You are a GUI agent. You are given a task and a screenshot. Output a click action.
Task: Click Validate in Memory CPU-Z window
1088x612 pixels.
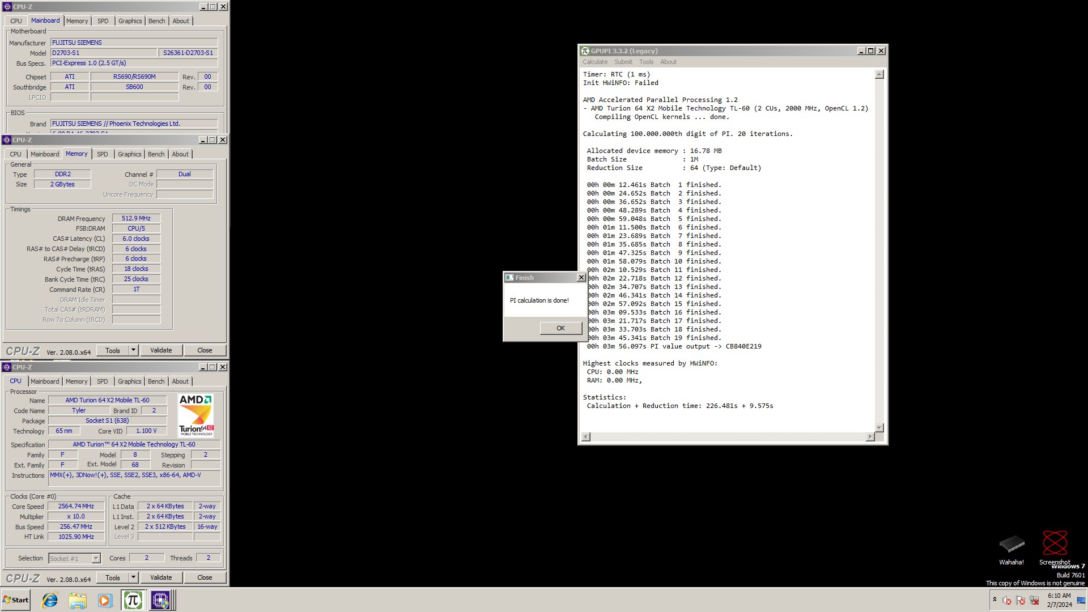(161, 351)
